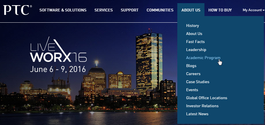Go to the Leadership page

coord(196,50)
